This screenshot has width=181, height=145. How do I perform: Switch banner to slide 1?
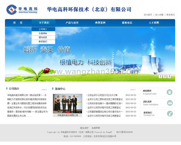(160, 76)
